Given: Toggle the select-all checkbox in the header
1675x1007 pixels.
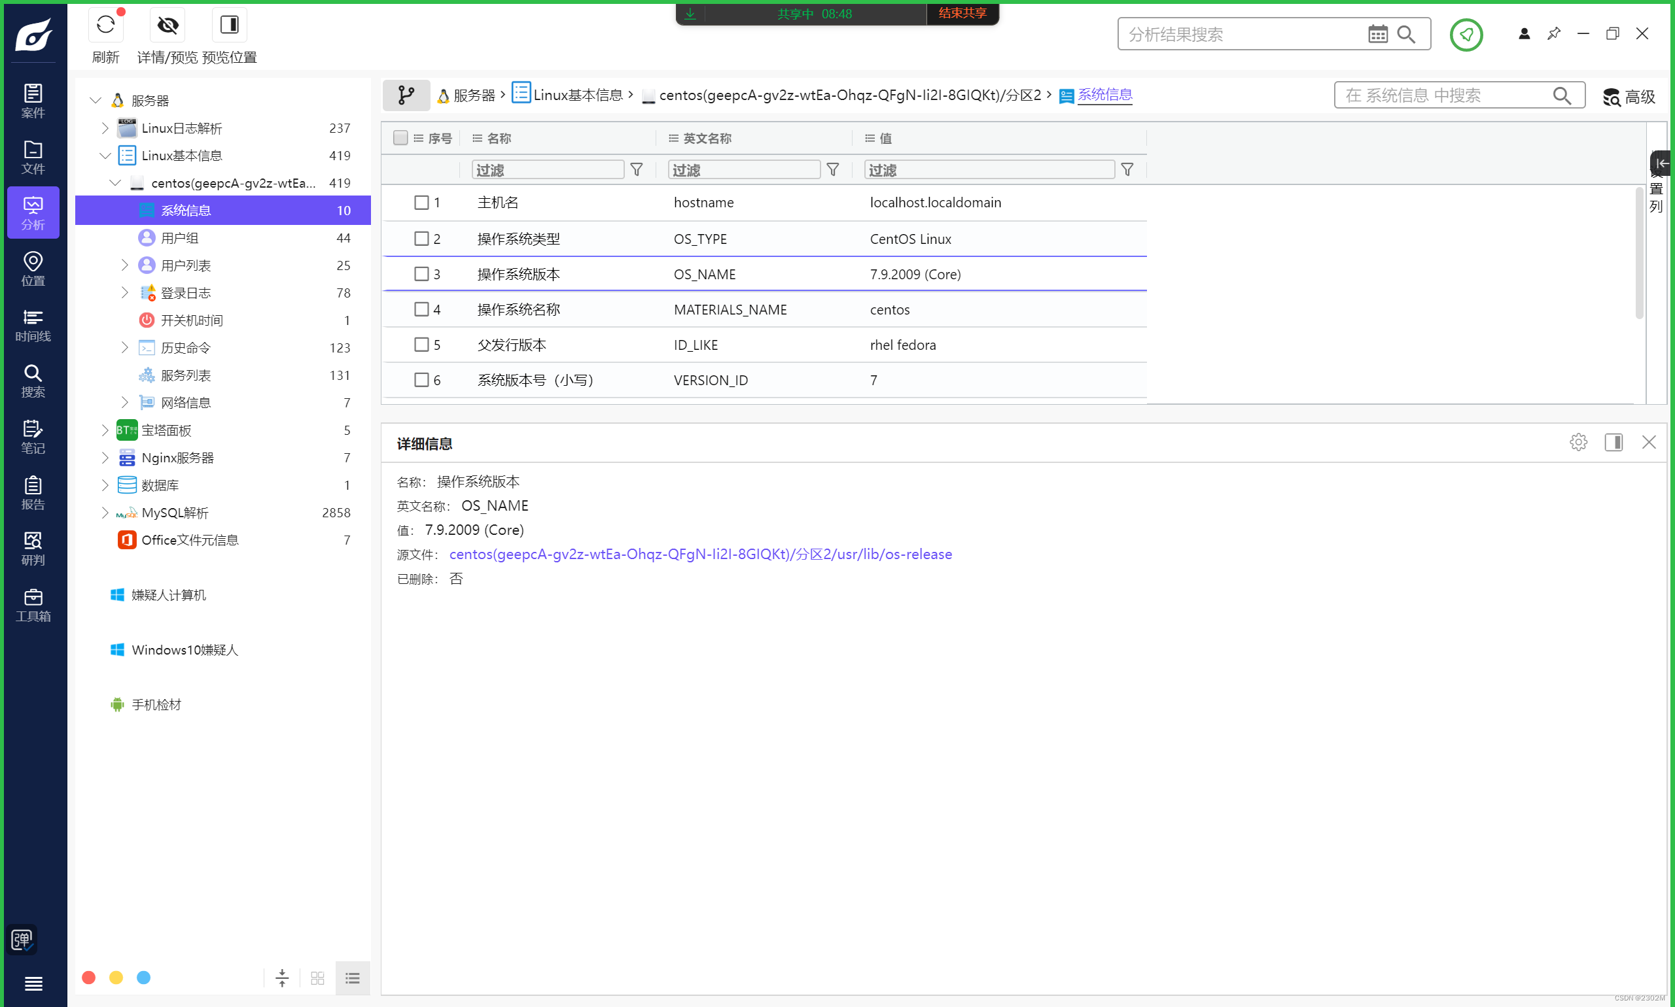Looking at the screenshot, I should [400, 138].
